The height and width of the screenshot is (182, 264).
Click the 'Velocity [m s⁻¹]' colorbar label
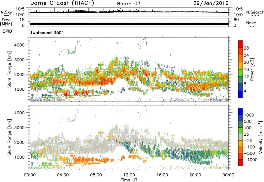click(x=261, y=137)
